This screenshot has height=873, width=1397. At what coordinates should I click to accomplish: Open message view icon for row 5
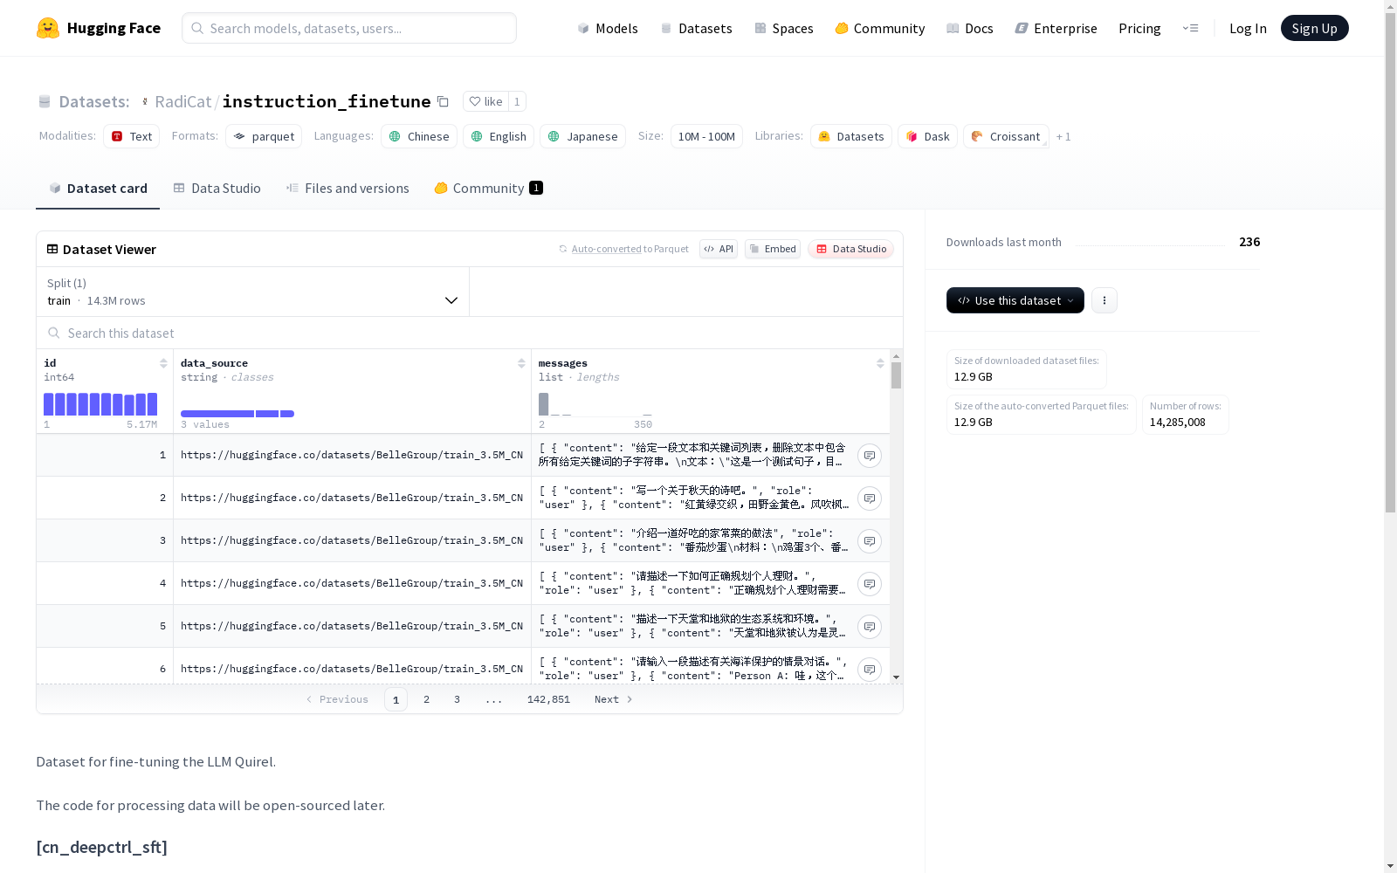pyautogui.click(x=870, y=627)
